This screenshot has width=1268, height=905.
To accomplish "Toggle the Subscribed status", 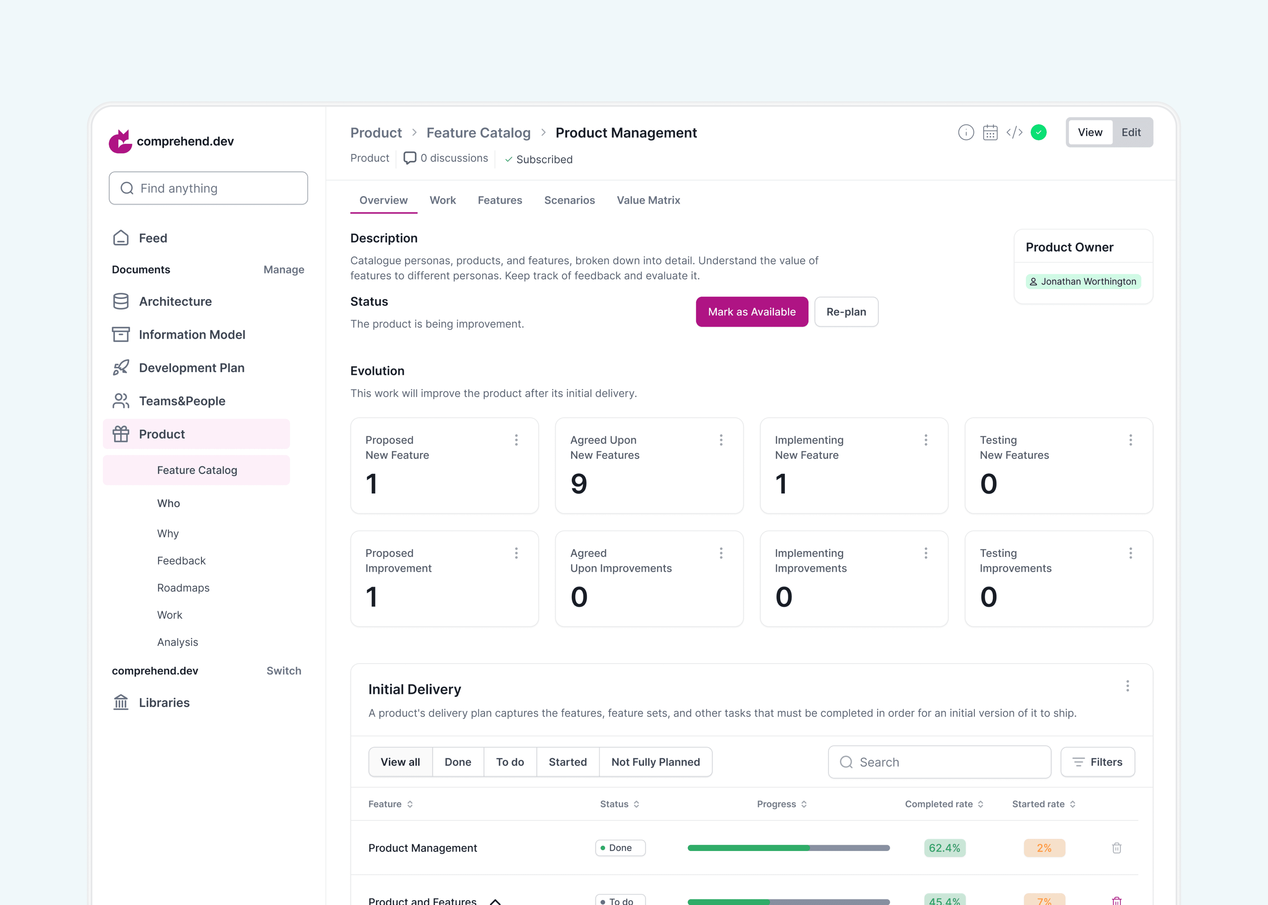I will click(x=539, y=159).
